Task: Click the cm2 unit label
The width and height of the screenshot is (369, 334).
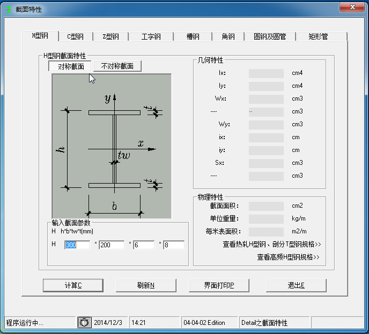Action: [297, 206]
